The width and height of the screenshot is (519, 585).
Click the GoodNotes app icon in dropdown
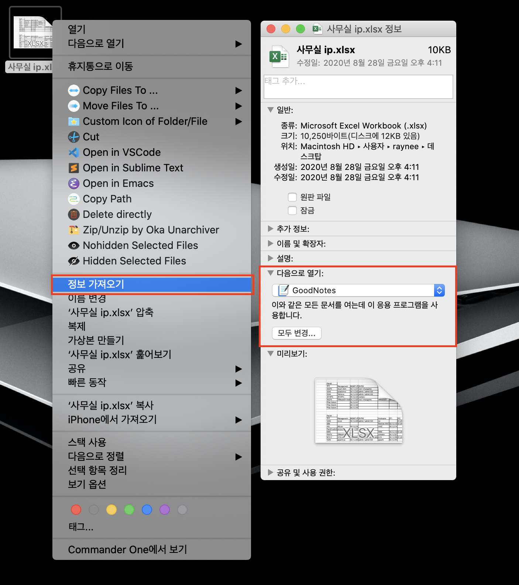pos(283,290)
